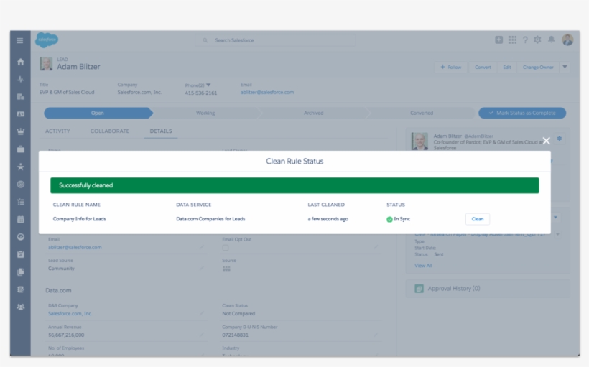This screenshot has width=589, height=367.
Task: Toggle the Email Opt Out checkbox
Action: point(226,248)
